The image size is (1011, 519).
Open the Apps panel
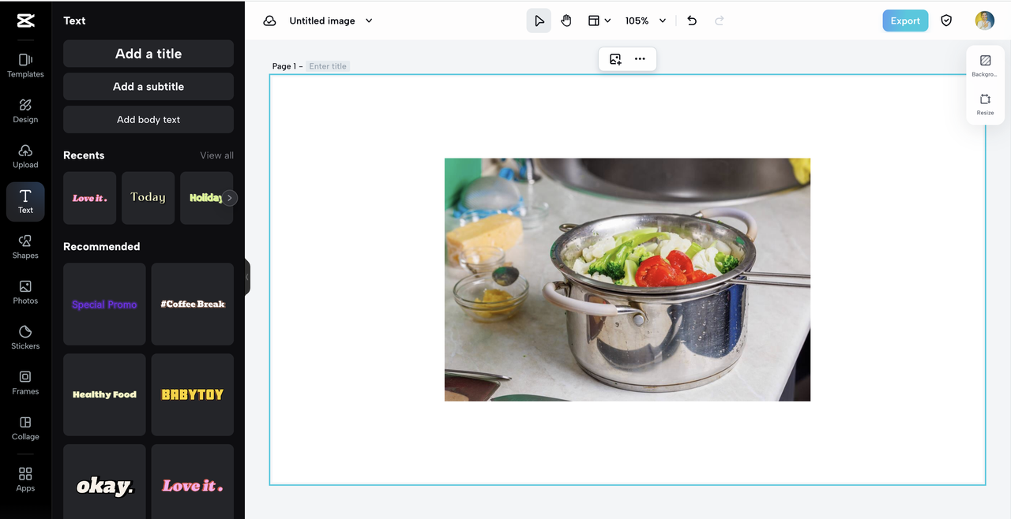[x=25, y=480]
